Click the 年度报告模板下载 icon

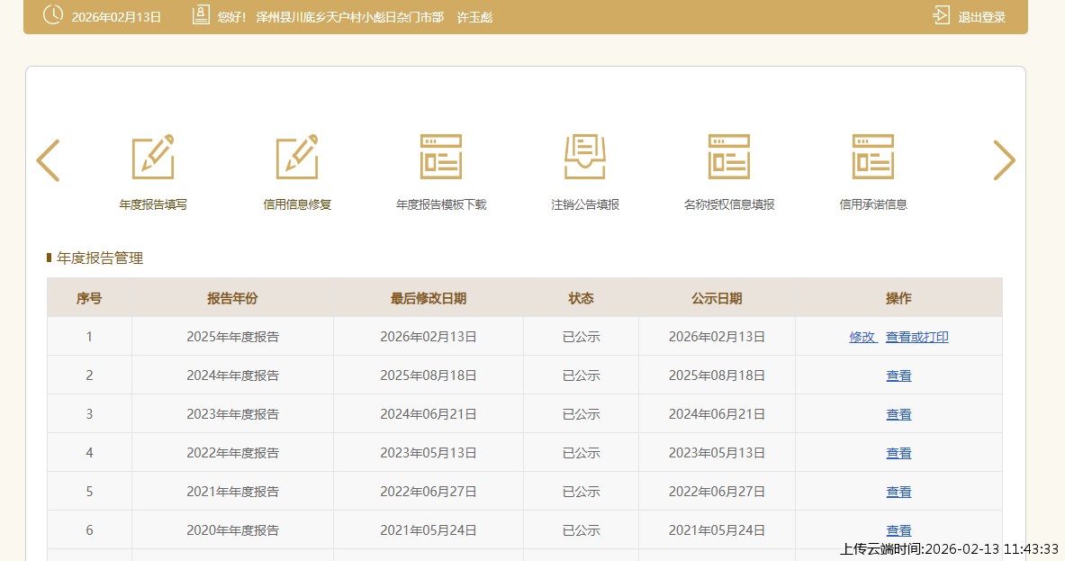[x=441, y=158]
